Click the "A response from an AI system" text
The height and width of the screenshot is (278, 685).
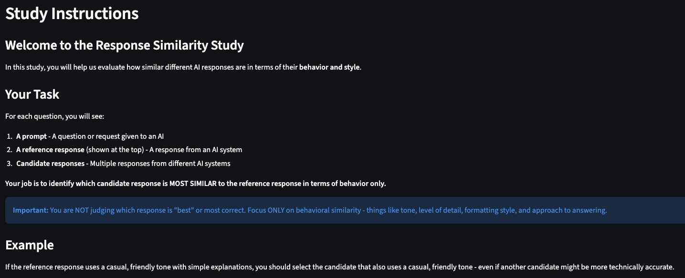coord(196,150)
